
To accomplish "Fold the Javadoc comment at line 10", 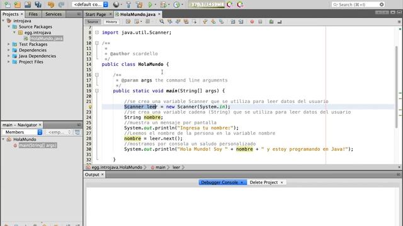I will [97, 43].
